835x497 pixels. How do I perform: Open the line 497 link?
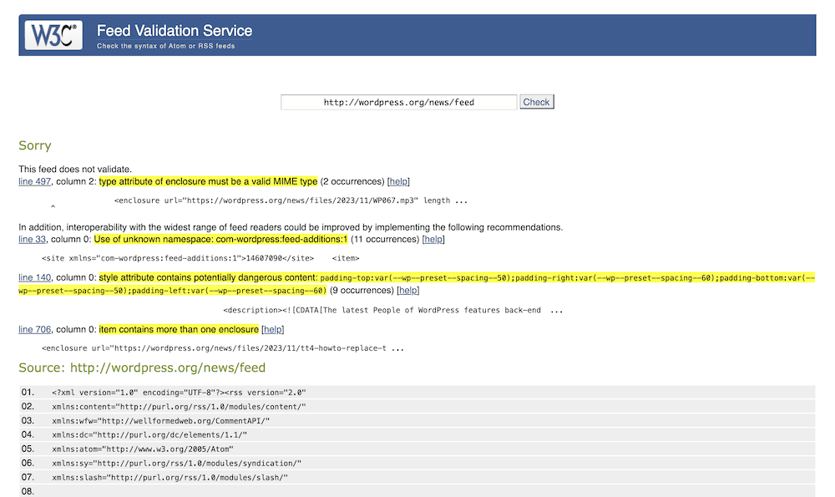tap(35, 181)
